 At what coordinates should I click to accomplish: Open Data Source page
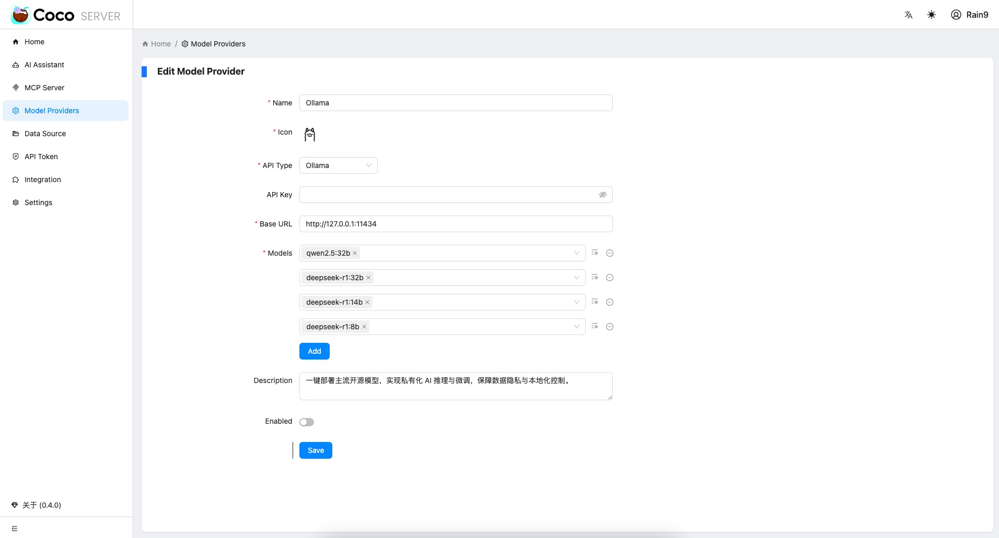[65, 134]
